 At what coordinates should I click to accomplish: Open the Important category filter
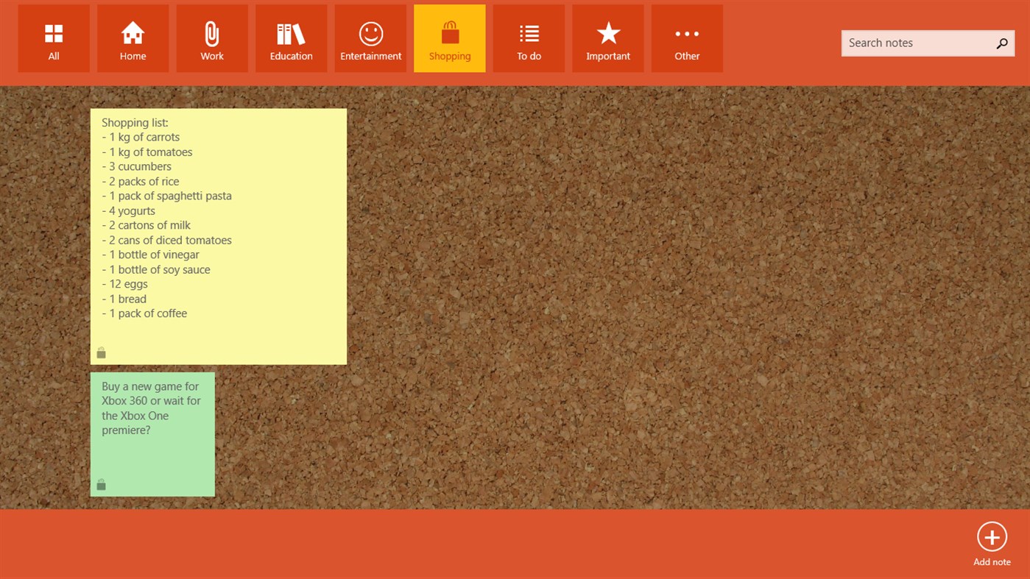(x=607, y=38)
